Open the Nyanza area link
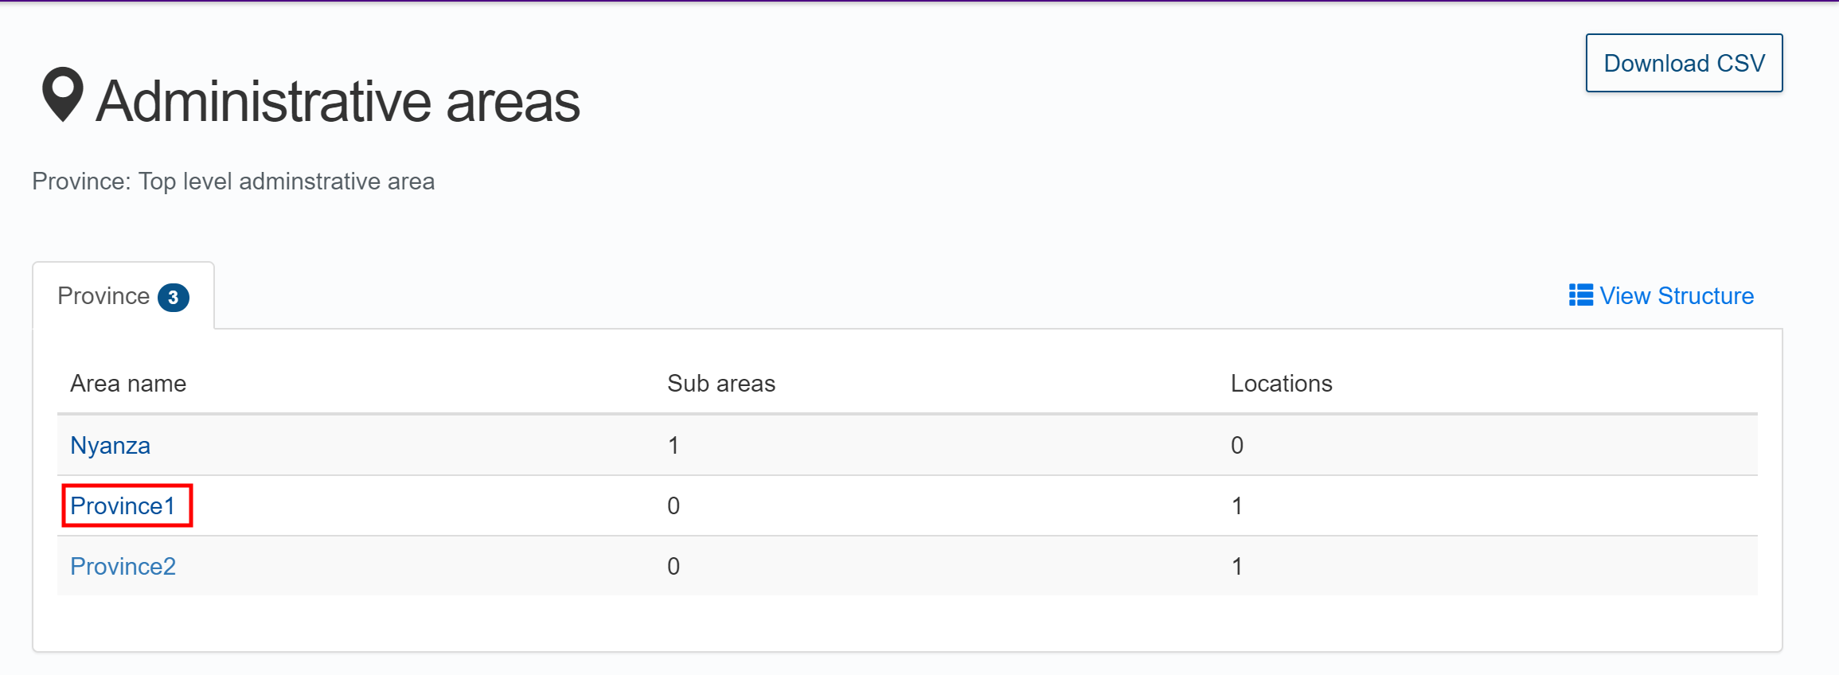This screenshot has width=1839, height=675. (110, 446)
